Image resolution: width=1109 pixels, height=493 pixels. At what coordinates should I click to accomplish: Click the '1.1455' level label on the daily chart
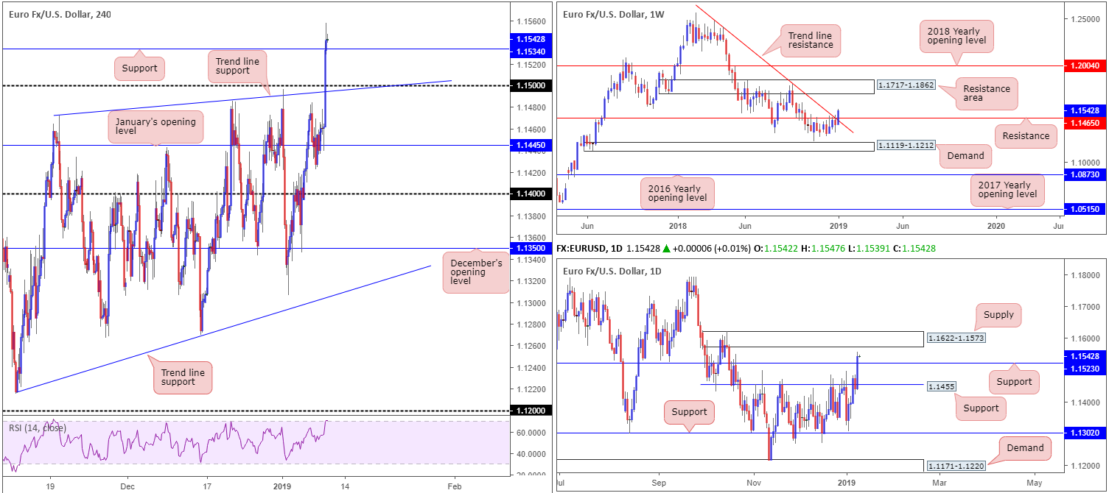[x=942, y=386]
